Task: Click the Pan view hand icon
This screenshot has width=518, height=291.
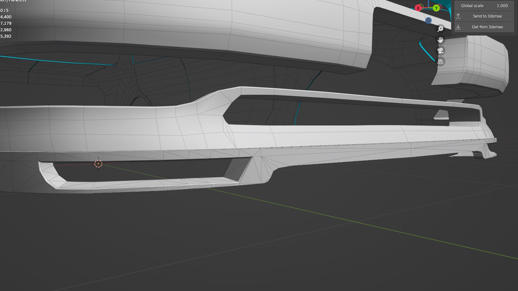Action: tap(440, 40)
